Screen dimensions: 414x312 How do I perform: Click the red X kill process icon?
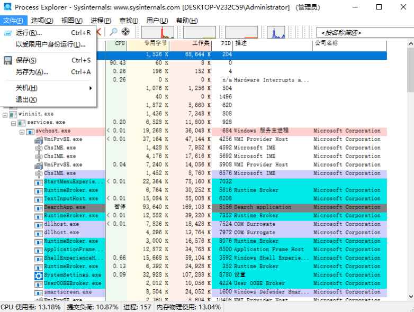99,32
